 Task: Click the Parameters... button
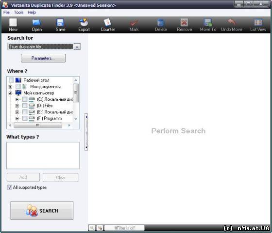[x=43, y=58]
